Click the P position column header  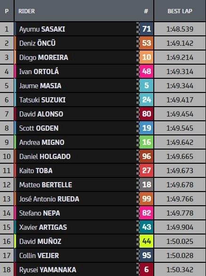coord(7,11)
